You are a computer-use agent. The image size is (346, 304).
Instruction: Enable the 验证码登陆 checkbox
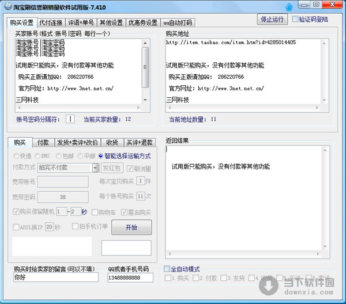pos(295,19)
